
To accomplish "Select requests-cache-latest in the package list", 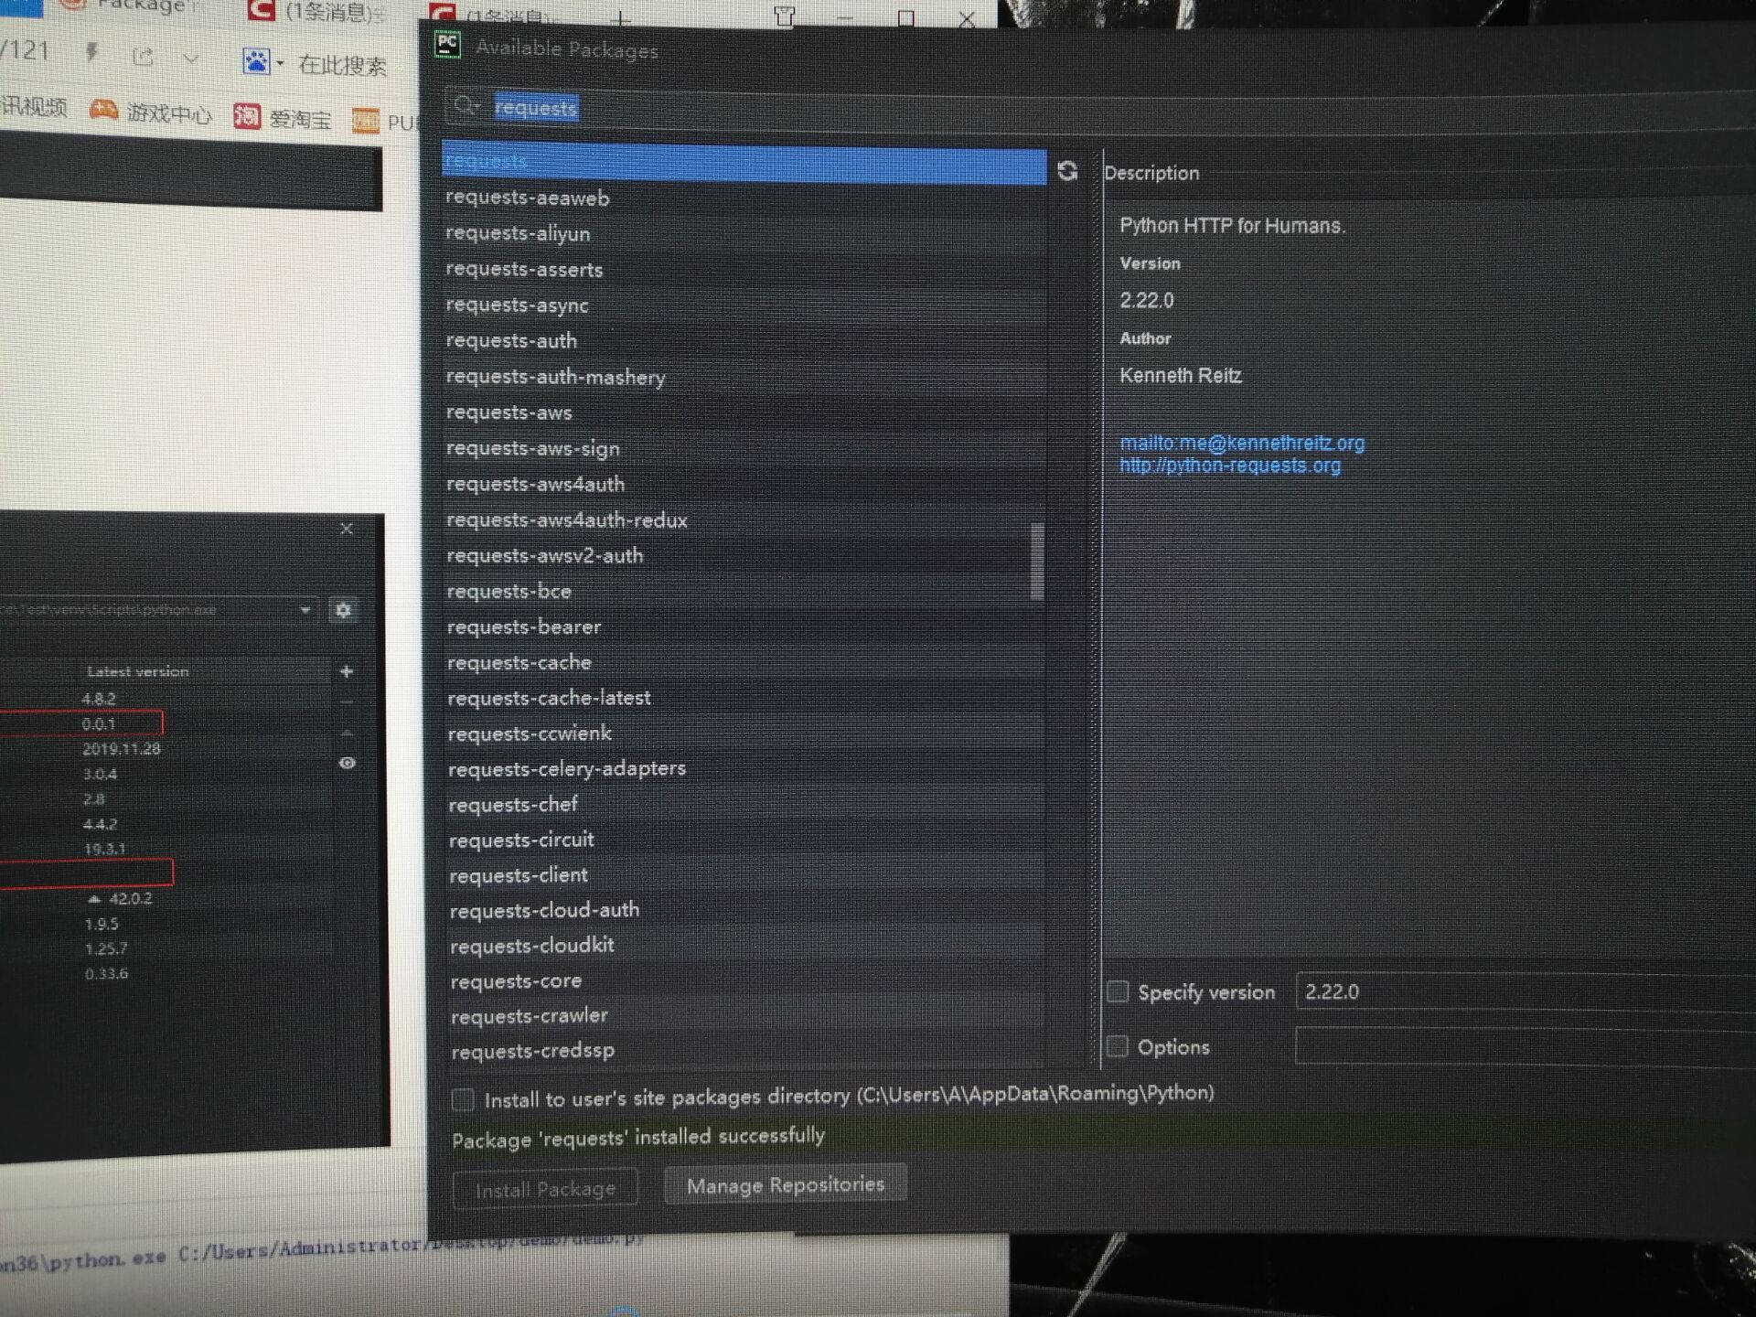I will [744, 698].
